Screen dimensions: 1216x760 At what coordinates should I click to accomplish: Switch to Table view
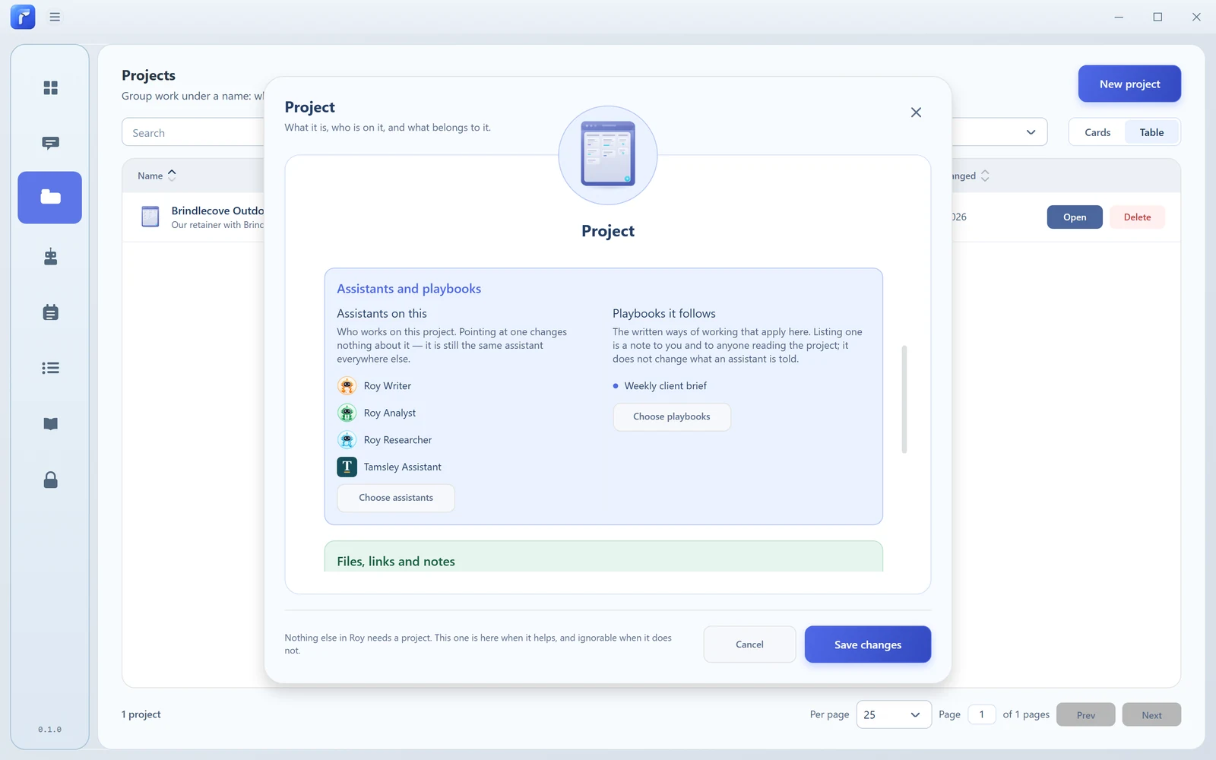(1151, 132)
